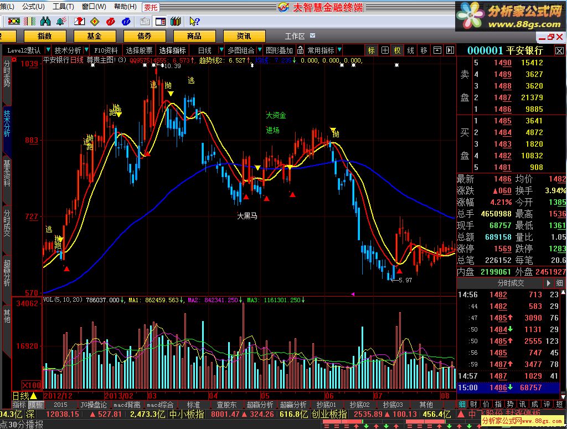This screenshot has height=429, width=567.
Task: Click the collapse panel window icon
Action: pos(437,50)
